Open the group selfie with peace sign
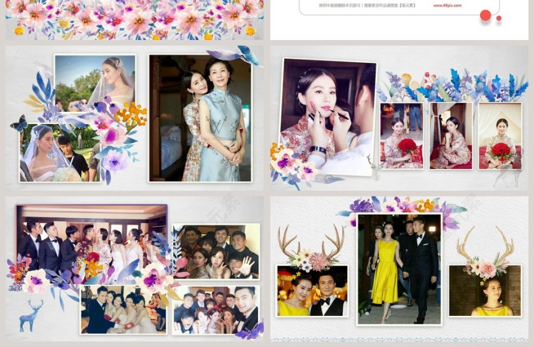 click(216, 251)
